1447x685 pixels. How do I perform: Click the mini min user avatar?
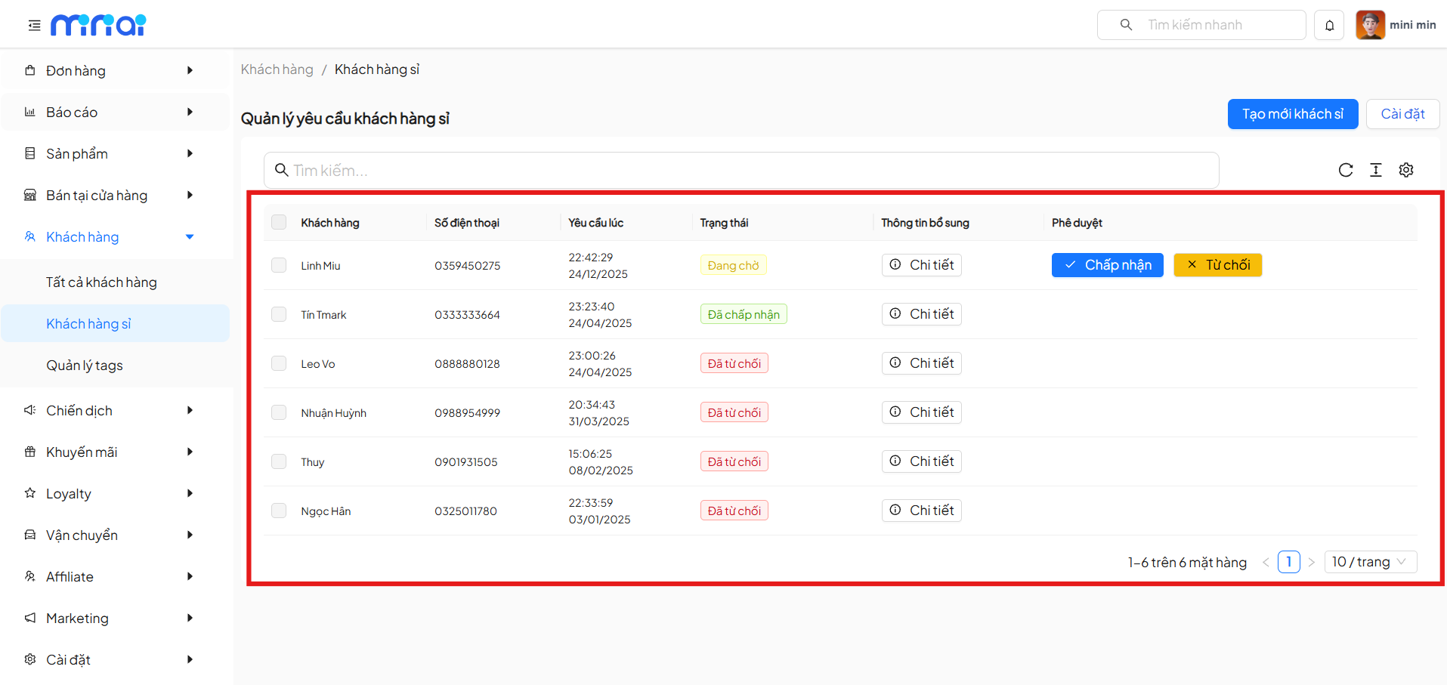(x=1370, y=25)
